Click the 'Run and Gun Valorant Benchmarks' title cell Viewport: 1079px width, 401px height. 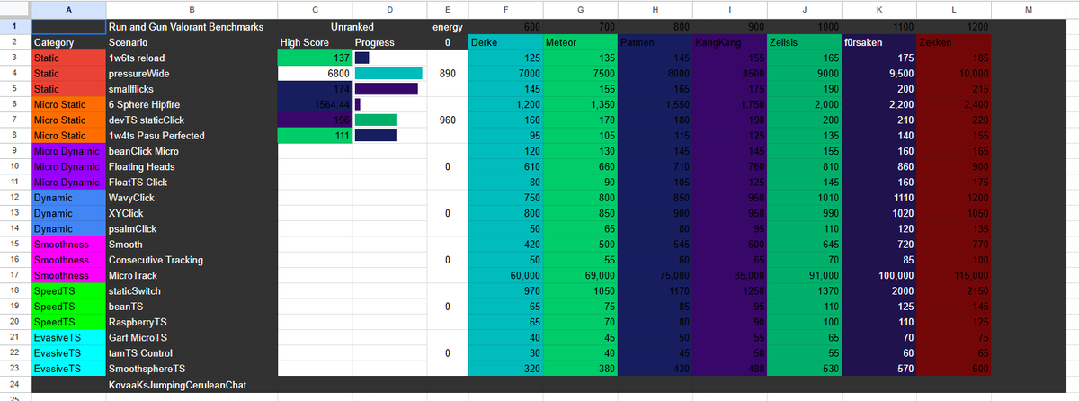[x=192, y=27]
